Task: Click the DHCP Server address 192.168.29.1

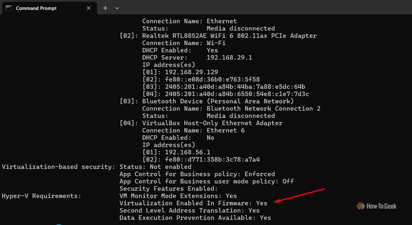Action: coord(229,57)
